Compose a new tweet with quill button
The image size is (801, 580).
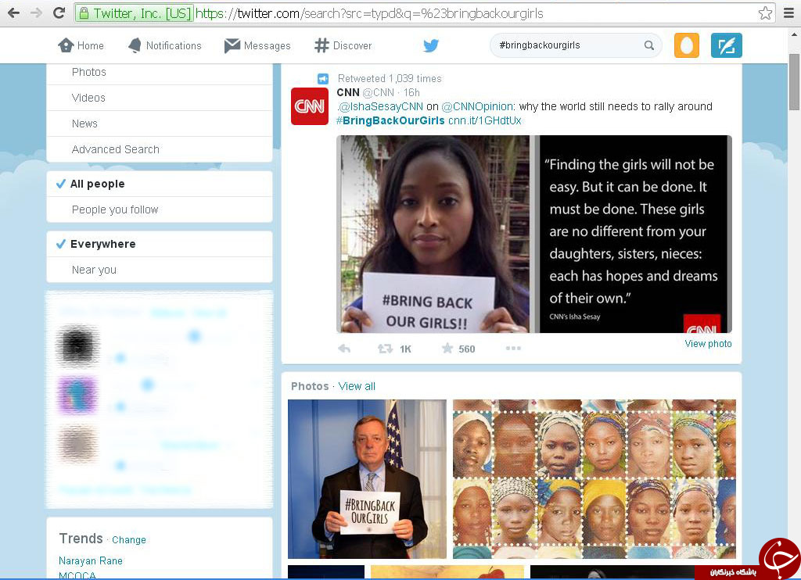click(727, 45)
